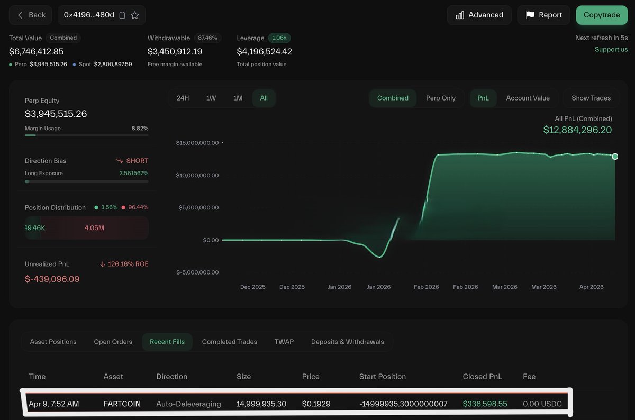Open Deposits & Withdrawals tab
The image size is (635, 420).
click(x=347, y=342)
